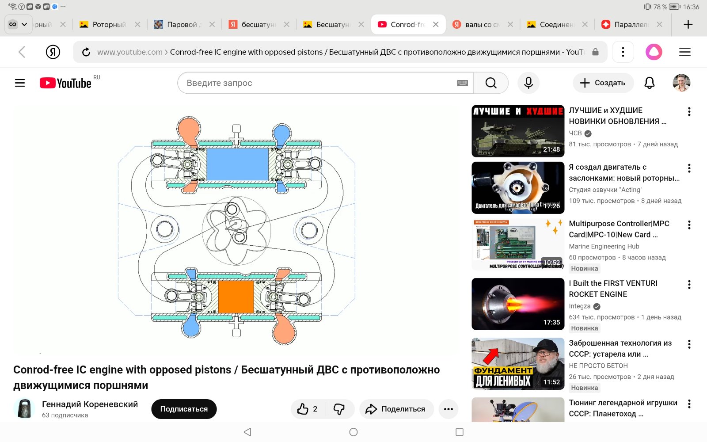707x442 pixels.
Task: Open Геннадий Кореневский channel link
Action: [90, 404]
